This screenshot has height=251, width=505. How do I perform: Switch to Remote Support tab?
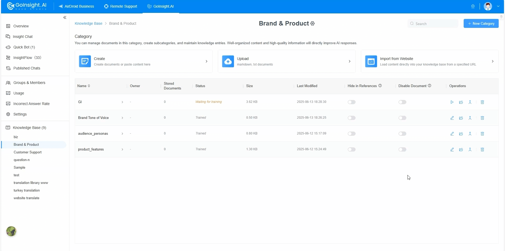pos(121,6)
